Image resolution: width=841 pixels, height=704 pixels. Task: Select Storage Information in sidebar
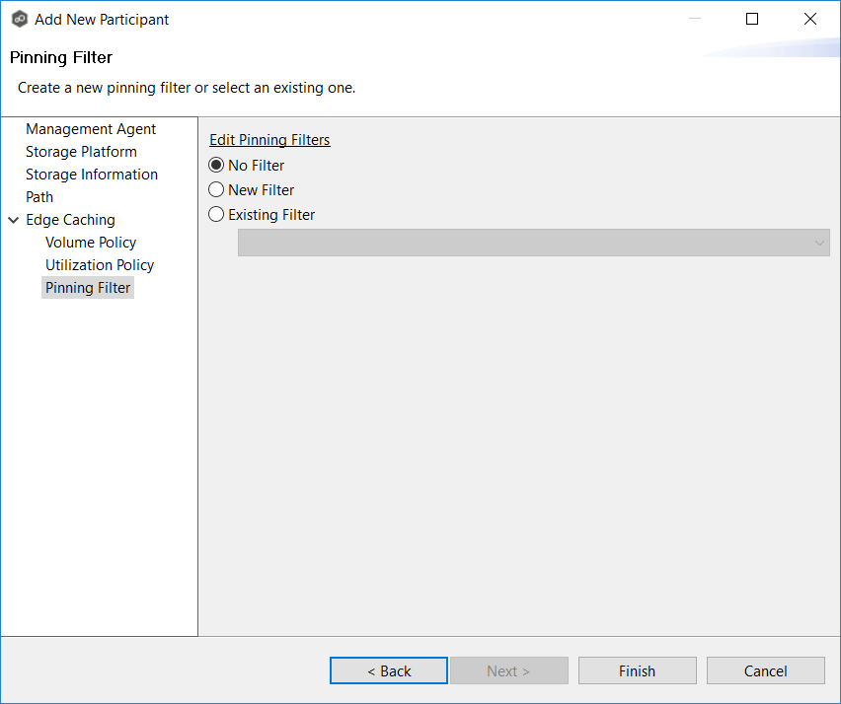tap(92, 175)
